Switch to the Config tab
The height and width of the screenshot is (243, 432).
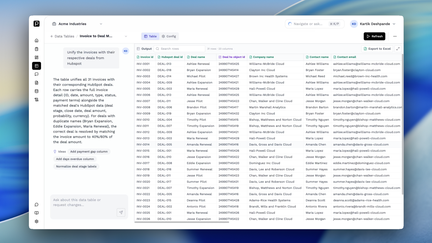(x=169, y=36)
